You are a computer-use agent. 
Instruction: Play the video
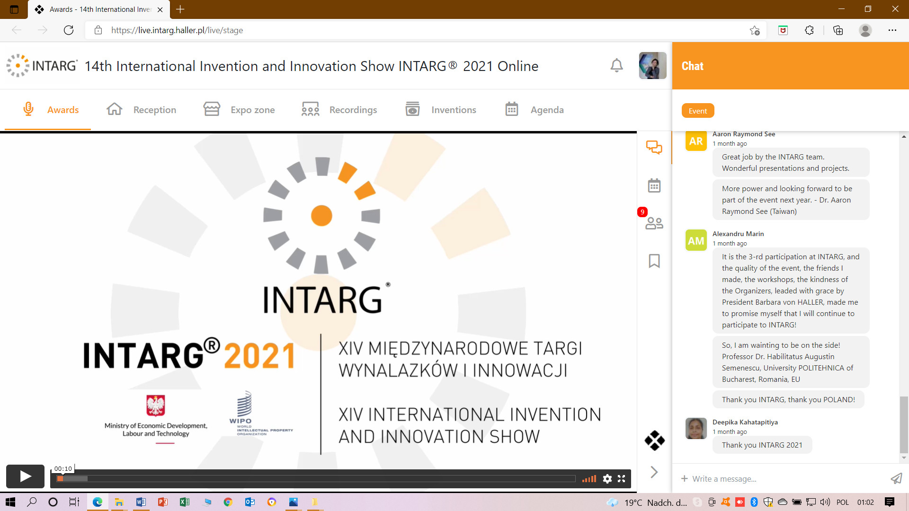pos(25,476)
